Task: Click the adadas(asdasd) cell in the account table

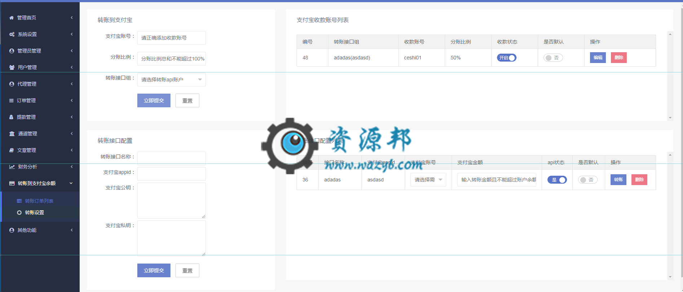Action: [363, 58]
